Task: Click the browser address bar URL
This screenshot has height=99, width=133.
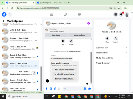Action: point(40,8)
